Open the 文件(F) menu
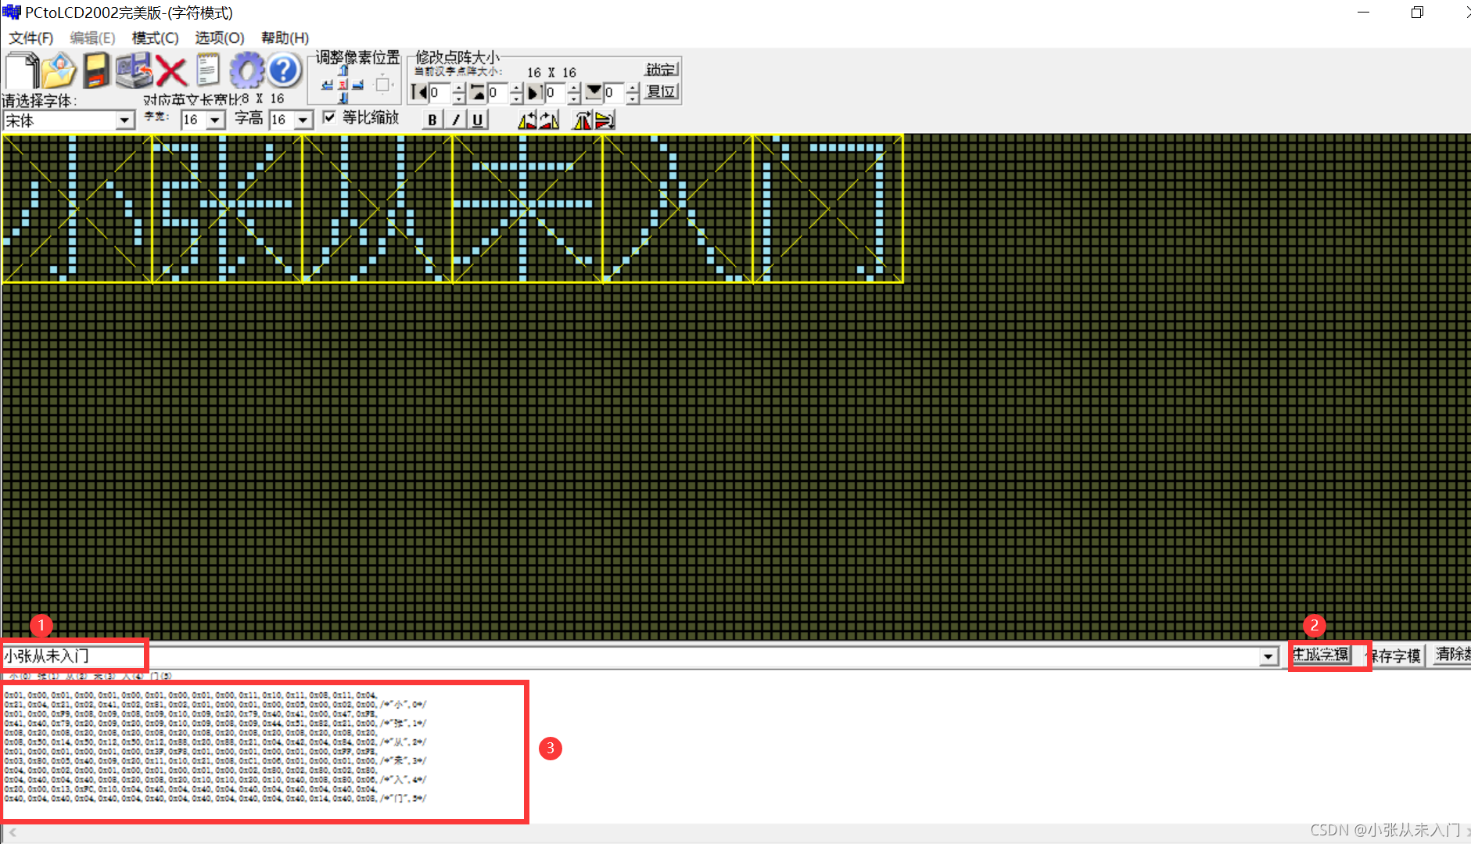 tap(30, 38)
